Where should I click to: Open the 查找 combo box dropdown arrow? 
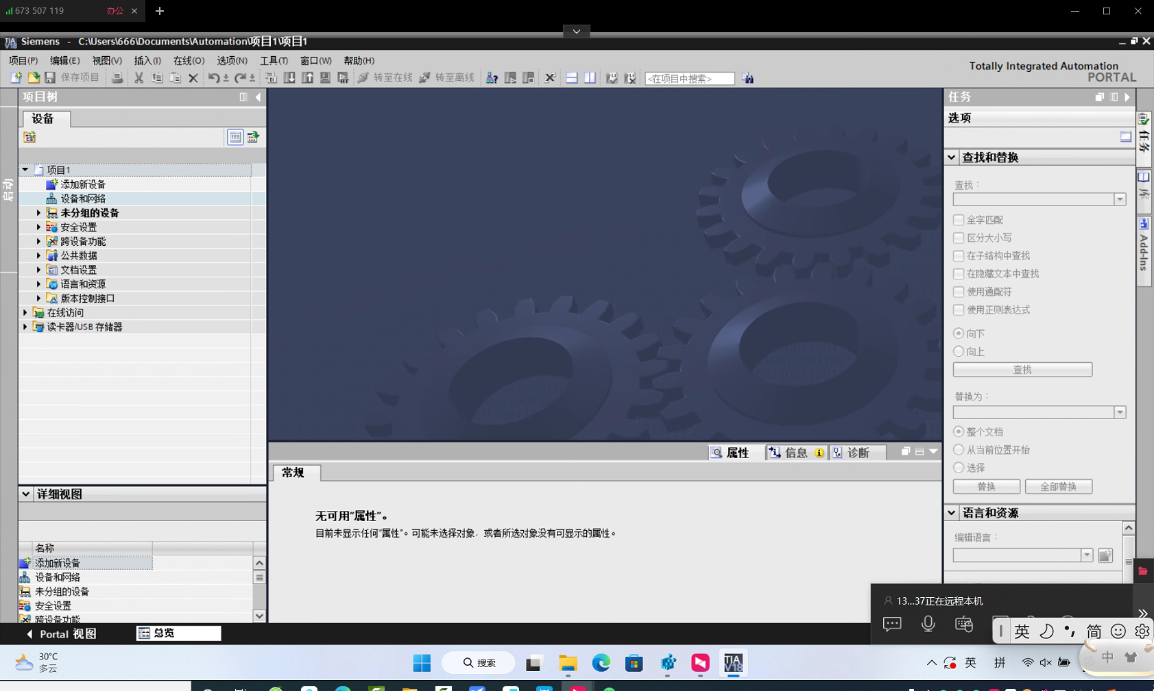point(1120,199)
